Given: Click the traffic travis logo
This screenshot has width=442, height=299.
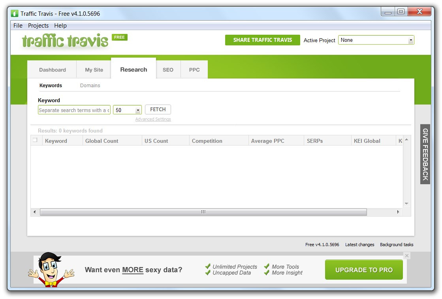Looking at the screenshot, I should (x=65, y=41).
